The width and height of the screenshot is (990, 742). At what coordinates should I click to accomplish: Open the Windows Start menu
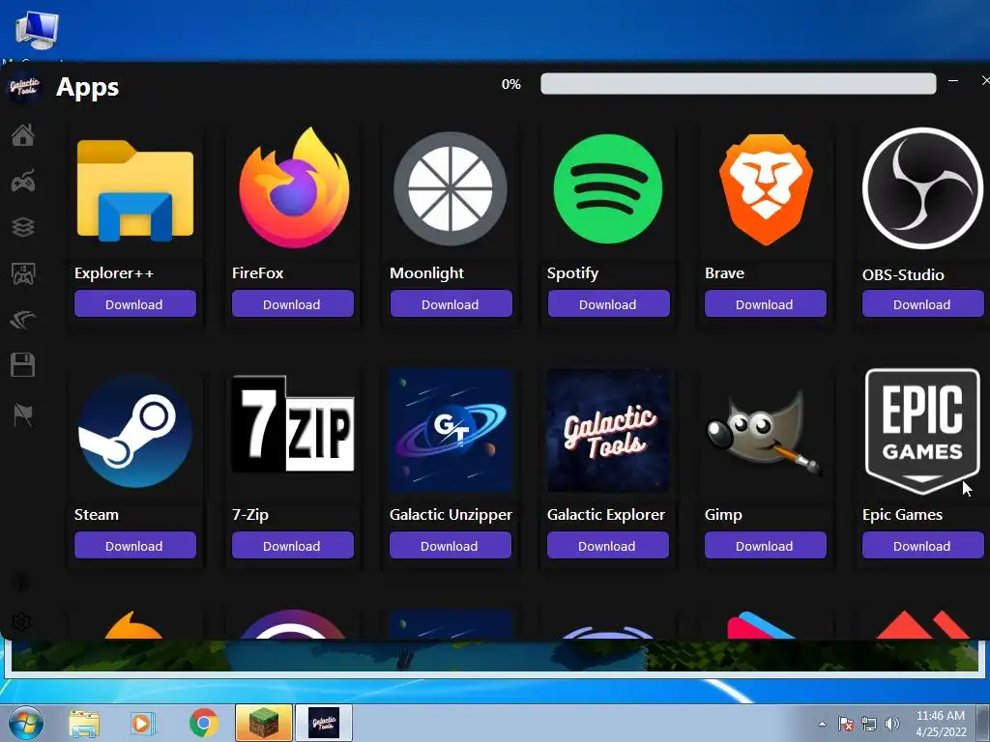(x=26, y=723)
